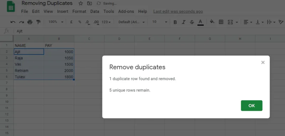Click the redo arrow in toolbar
Viewport: 285px width, 136px height.
point(21,22)
